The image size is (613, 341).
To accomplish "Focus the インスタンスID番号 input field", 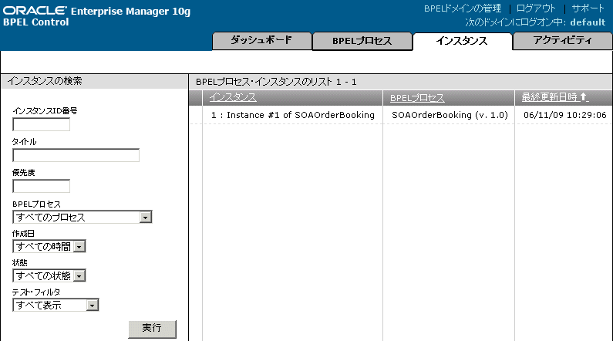I will tap(42, 125).
